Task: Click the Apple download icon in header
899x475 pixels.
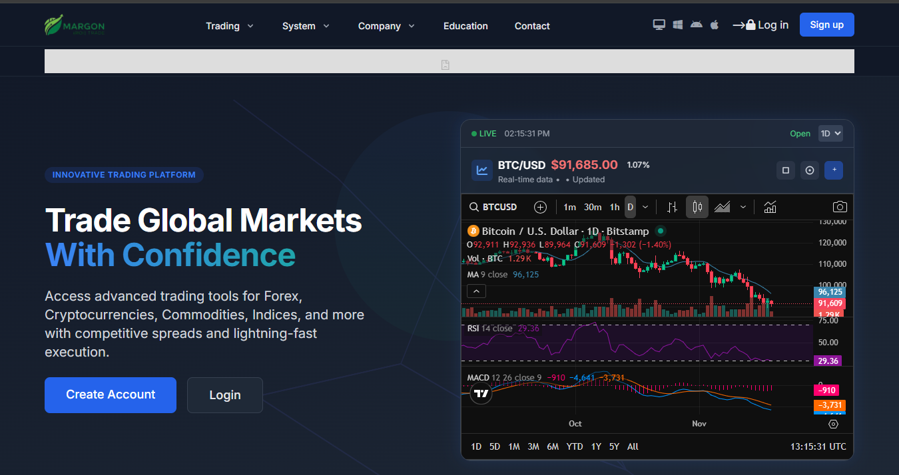Action: pyautogui.click(x=715, y=25)
